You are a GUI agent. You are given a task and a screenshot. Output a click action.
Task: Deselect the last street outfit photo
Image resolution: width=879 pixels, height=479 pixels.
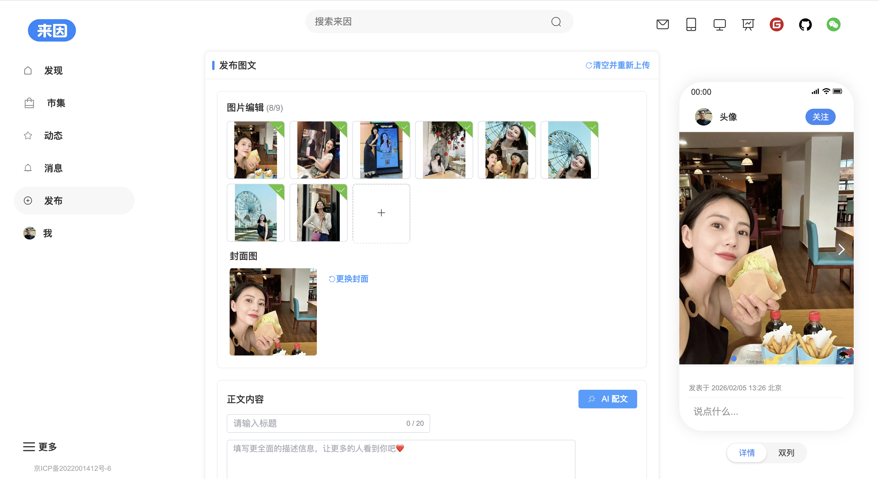342,190
